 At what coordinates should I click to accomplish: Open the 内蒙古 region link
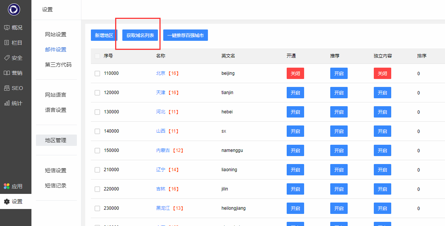tap(163, 150)
